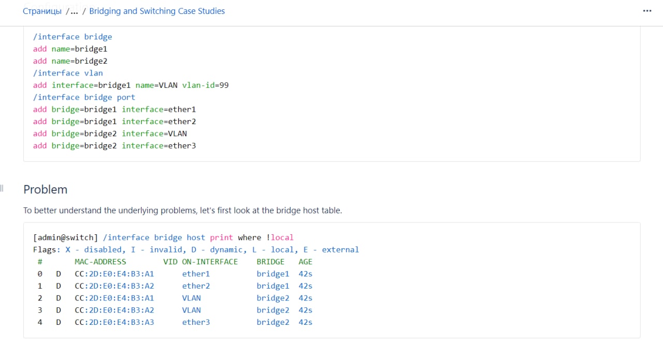Screen dimensions: 663x345
Task: Click the '[admin@switch]' prompt text
Action: (x=65, y=237)
